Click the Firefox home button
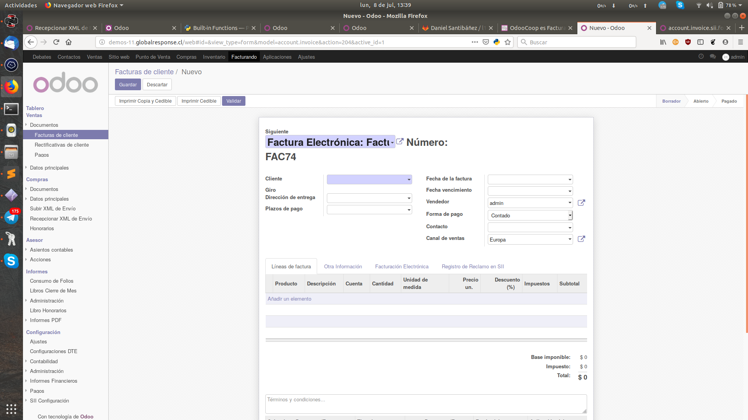This screenshot has height=420, width=748. [69, 42]
